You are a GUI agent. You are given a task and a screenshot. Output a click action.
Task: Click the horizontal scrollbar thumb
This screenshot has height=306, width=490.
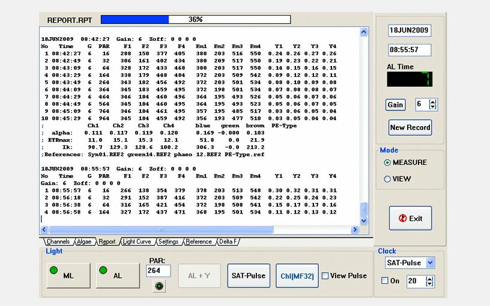click(162, 229)
